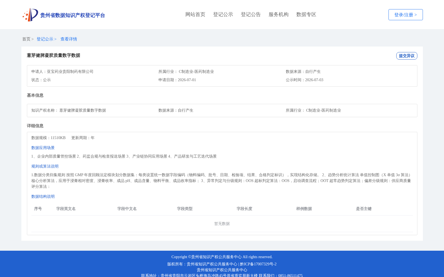Click the 字段中文名 column header
444x277 pixels.
point(127,209)
